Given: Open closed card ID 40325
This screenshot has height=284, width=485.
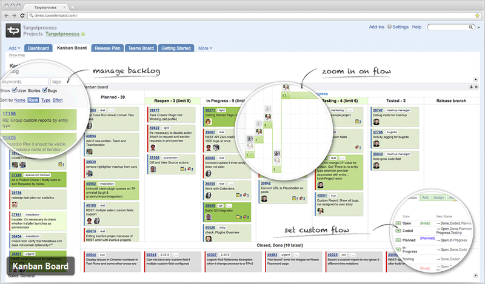Looking at the screenshot, I should pos(332,255).
